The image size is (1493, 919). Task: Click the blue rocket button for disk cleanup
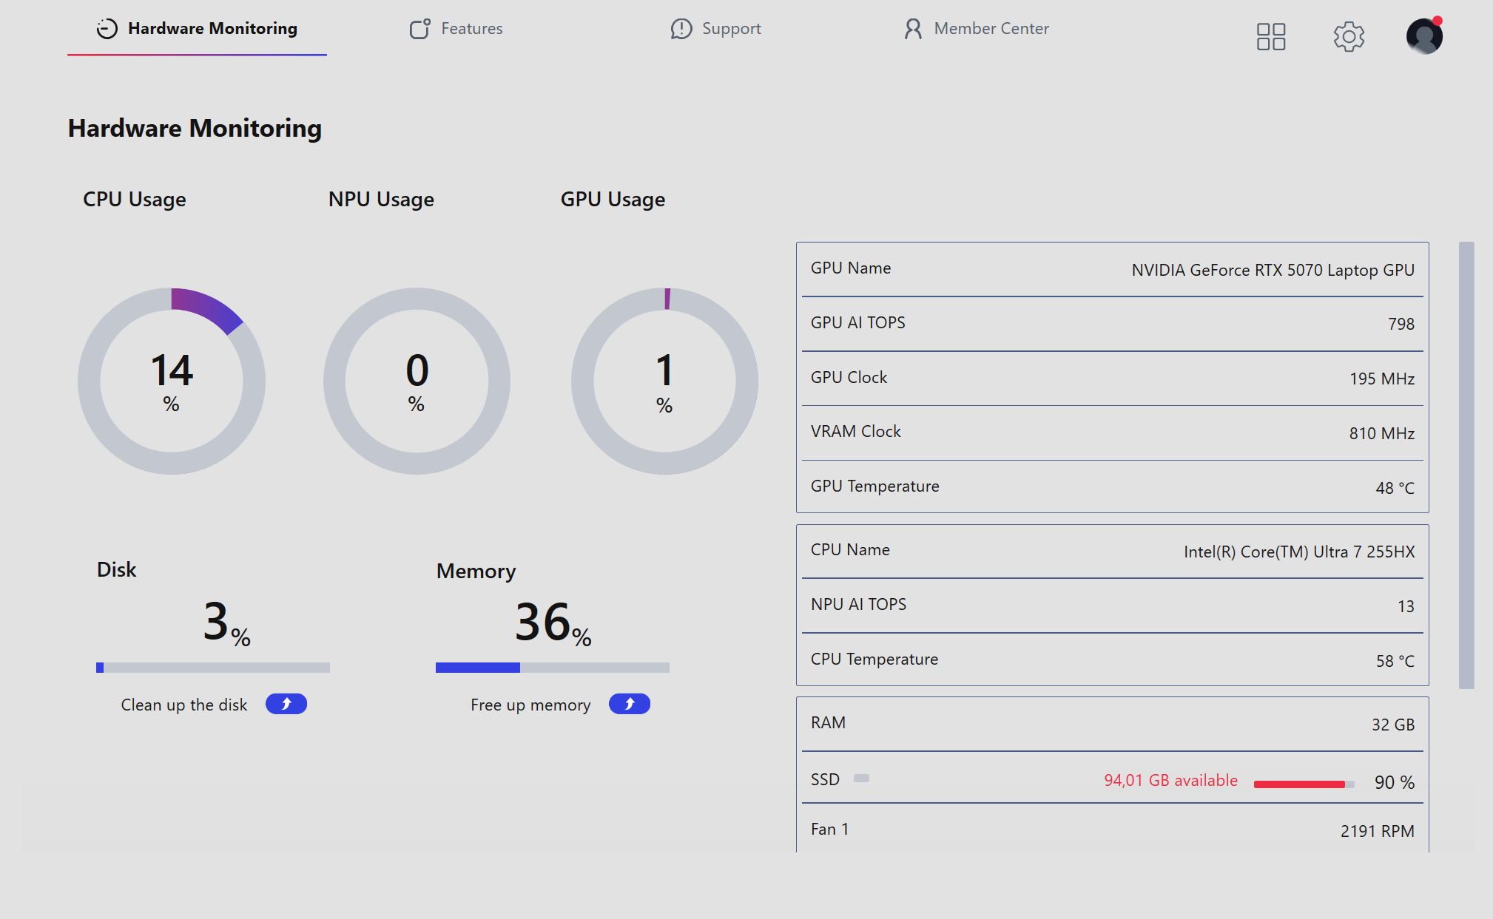(286, 704)
